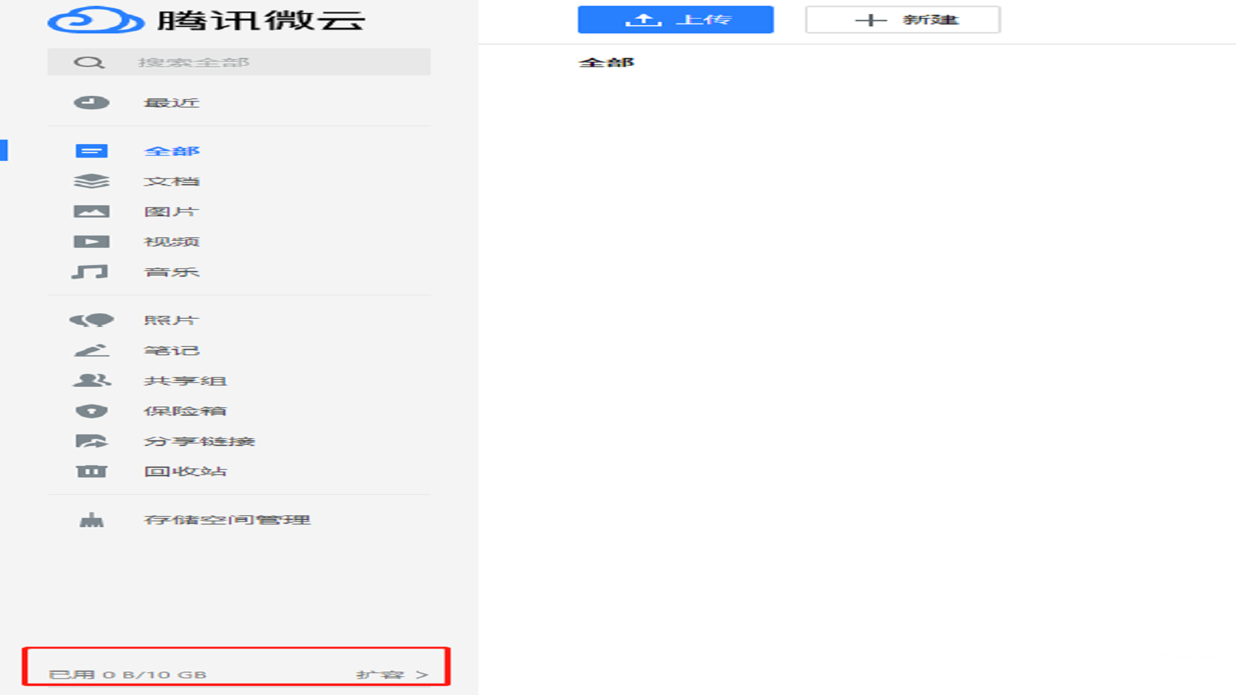Focus the 搜索全部 search field
The height and width of the screenshot is (695, 1236).
point(239,62)
